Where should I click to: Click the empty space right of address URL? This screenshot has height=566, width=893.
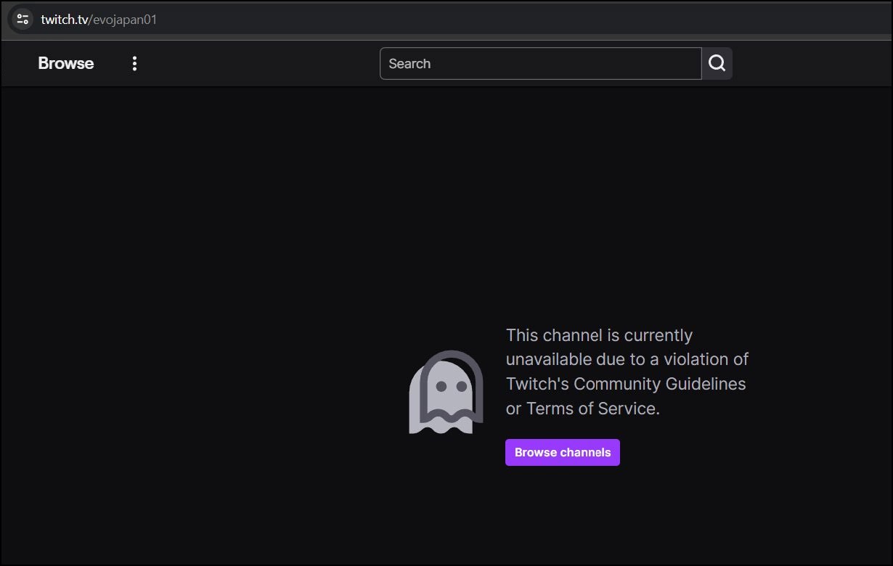(x=508, y=20)
